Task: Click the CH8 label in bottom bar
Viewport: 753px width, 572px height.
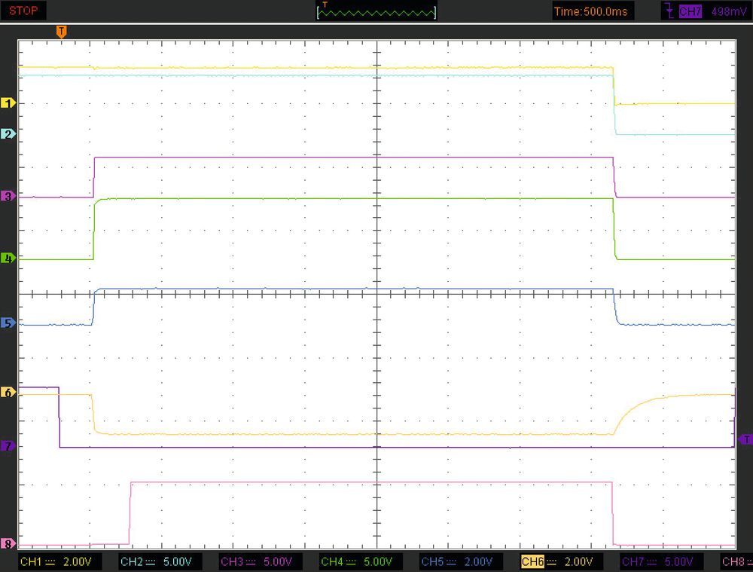Action: click(x=734, y=561)
